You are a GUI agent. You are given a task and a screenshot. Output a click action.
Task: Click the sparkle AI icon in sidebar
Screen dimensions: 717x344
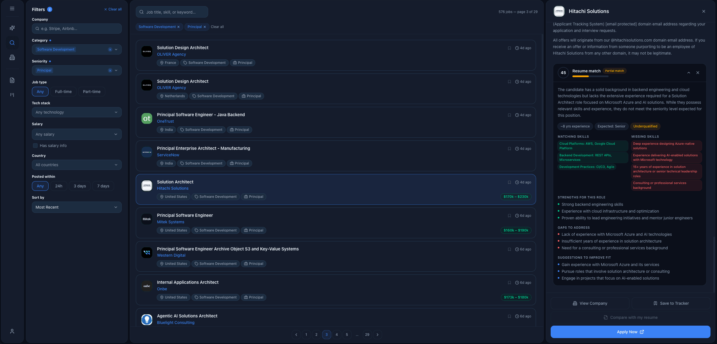click(x=12, y=28)
